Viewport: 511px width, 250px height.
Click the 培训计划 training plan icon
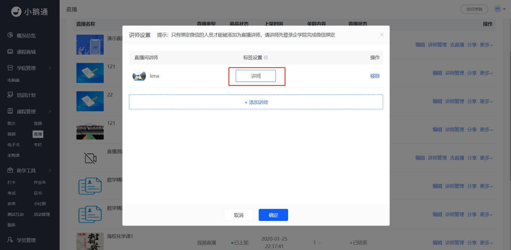coord(10,95)
